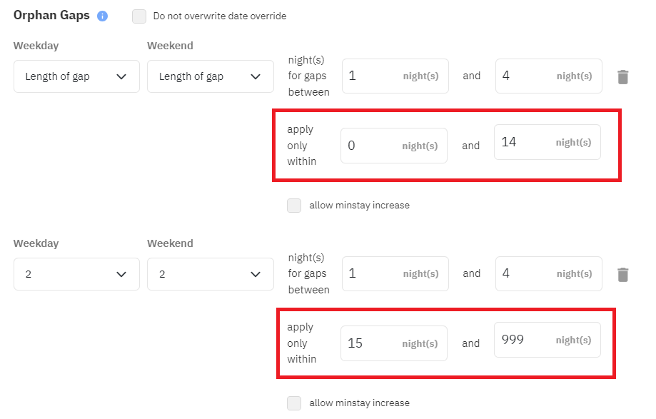Delete the first orphan gap rule
This screenshot has height=419, width=656.
[623, 76]
